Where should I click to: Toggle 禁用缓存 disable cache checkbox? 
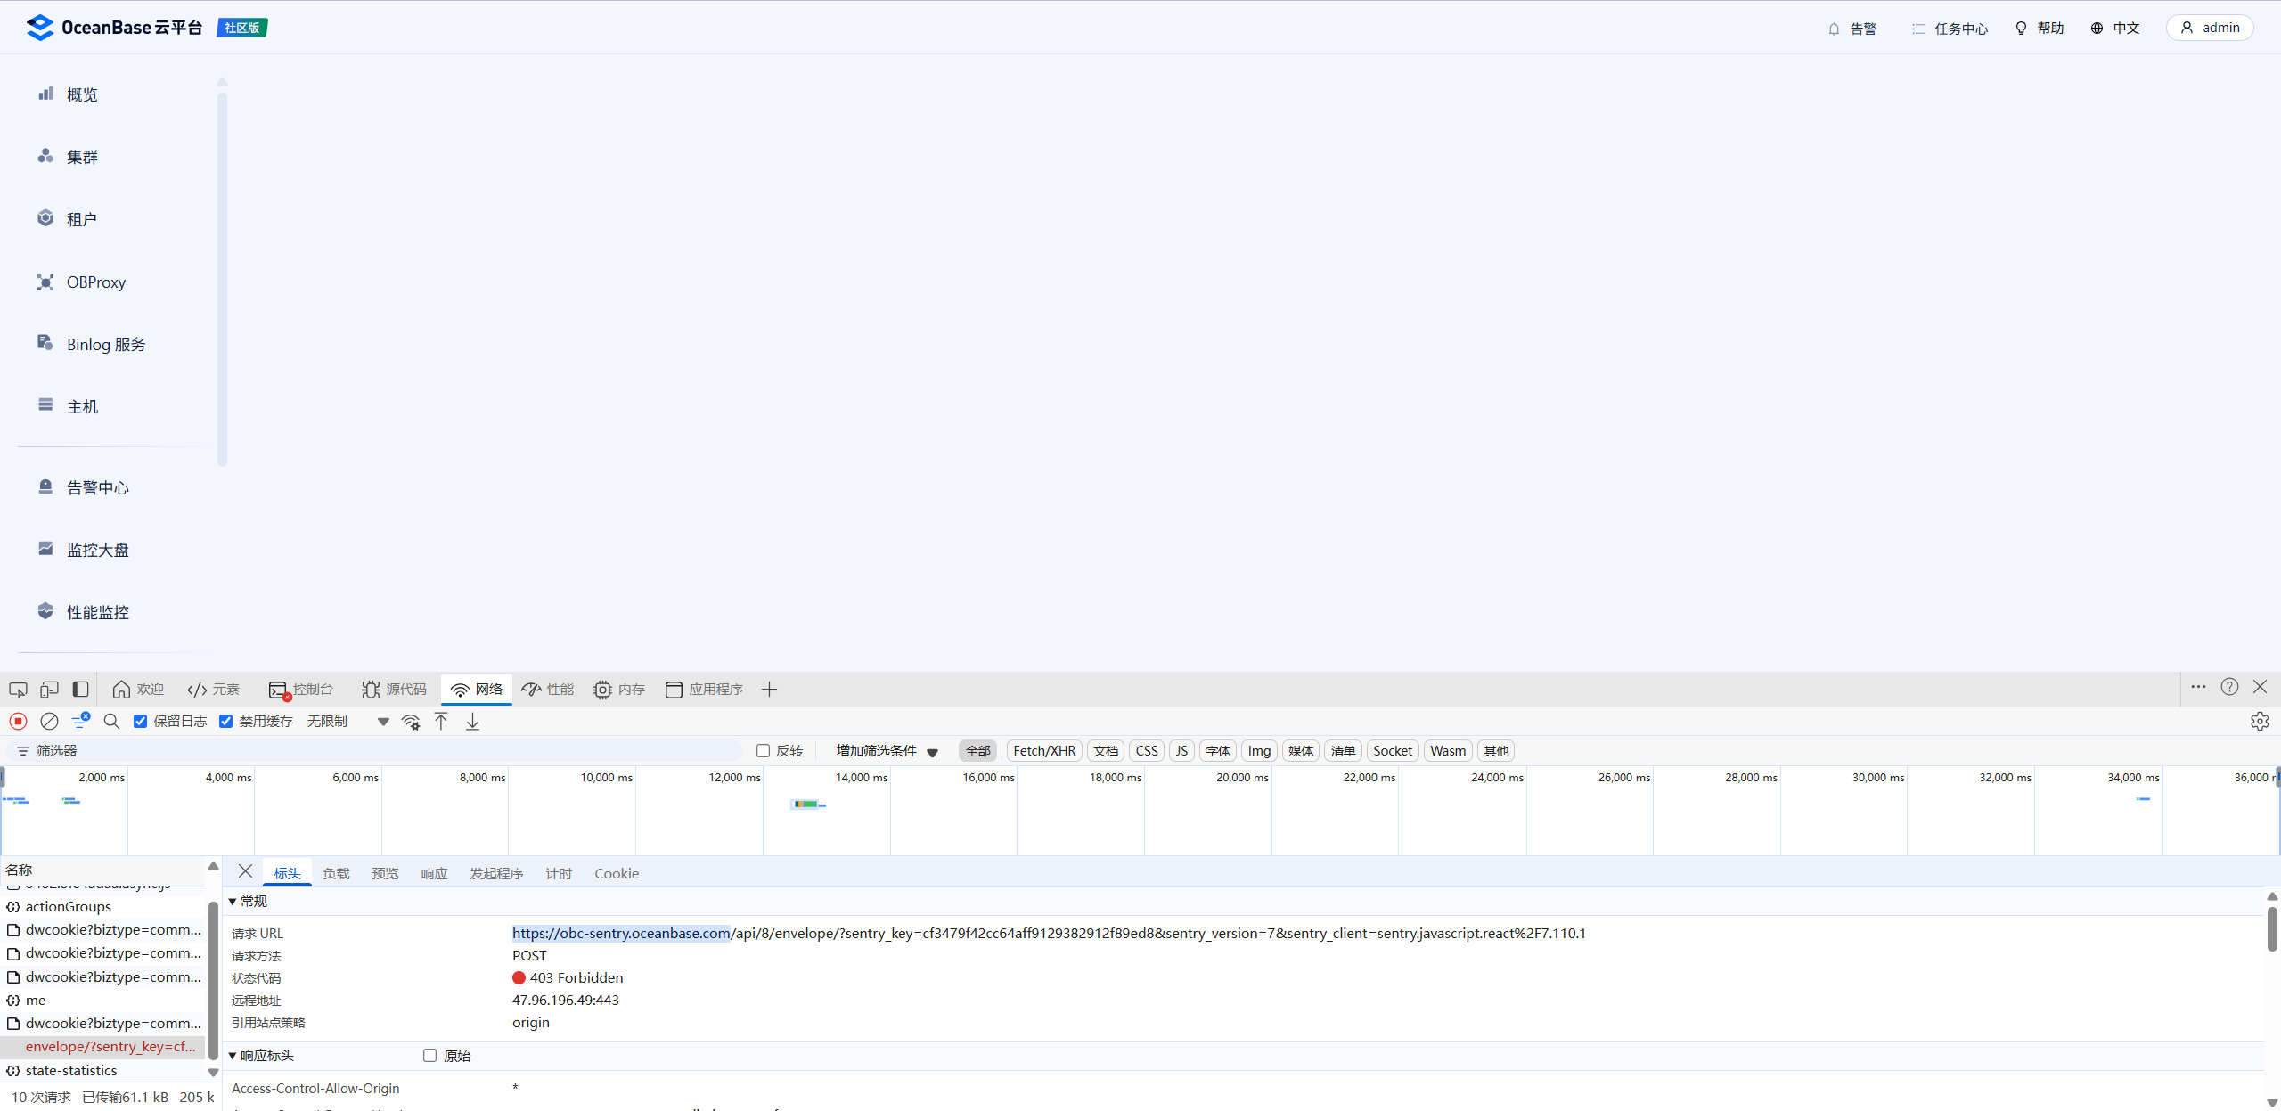point(225,722)
